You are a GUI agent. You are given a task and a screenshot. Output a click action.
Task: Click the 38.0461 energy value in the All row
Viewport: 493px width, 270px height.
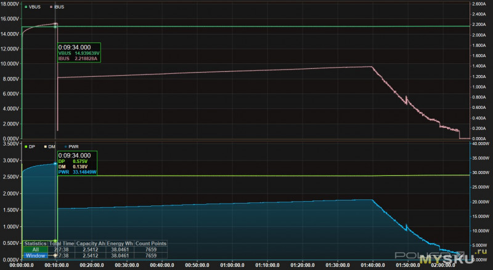click(x=120, y=250)
